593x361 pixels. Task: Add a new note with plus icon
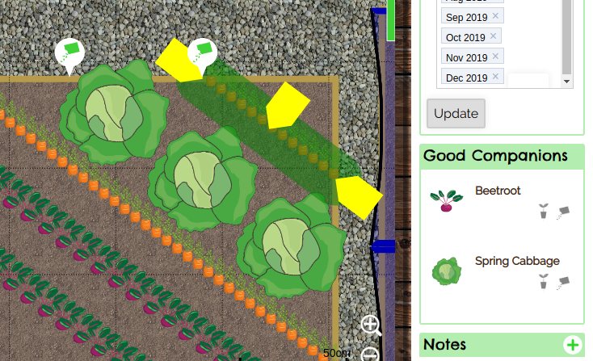click(573, 345)
